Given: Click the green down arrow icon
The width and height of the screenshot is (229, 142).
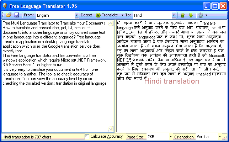Looking at the screenshot, I should (x=191, y=15).
